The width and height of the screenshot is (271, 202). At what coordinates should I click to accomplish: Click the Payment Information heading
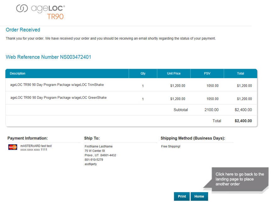point(28,138)
